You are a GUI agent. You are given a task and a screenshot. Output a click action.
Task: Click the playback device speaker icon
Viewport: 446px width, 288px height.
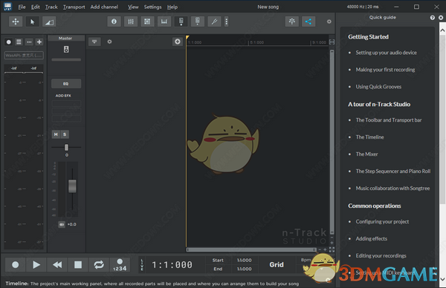[x=181, y=22]
